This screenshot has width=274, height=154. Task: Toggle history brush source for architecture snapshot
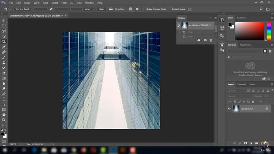pyautogui.click(x=179, y=26)
